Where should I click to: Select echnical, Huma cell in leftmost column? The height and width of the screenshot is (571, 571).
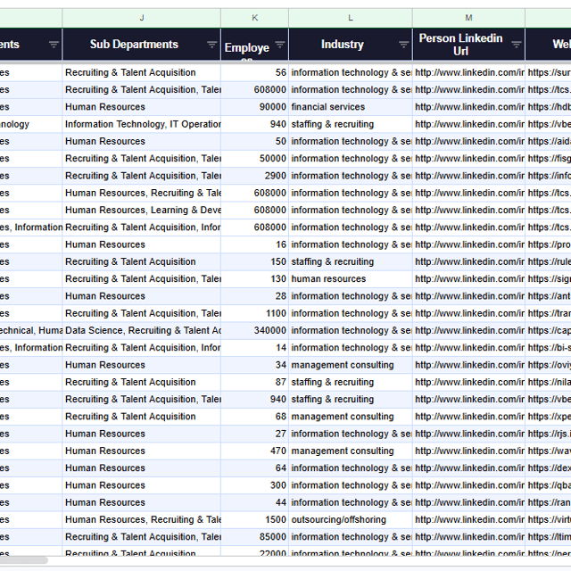click(x=30, y=331)
